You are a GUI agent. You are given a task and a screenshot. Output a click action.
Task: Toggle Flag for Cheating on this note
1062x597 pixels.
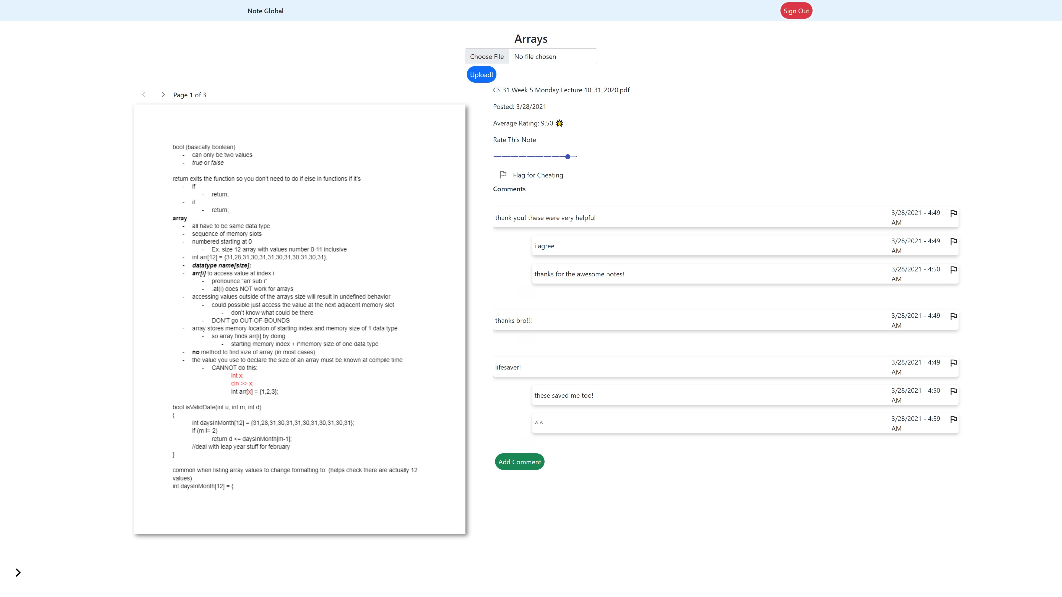(503, 175)
